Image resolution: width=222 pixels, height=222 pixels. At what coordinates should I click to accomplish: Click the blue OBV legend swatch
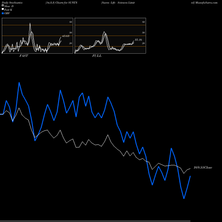pyautogui.click(x=3, y=13)
